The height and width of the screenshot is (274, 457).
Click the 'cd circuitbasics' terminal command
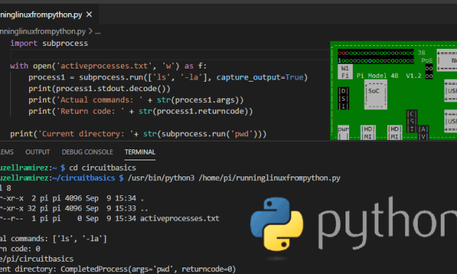[103, 168]
